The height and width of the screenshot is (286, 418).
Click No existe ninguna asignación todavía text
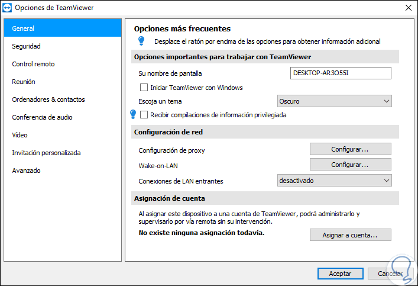coord(202,233)
